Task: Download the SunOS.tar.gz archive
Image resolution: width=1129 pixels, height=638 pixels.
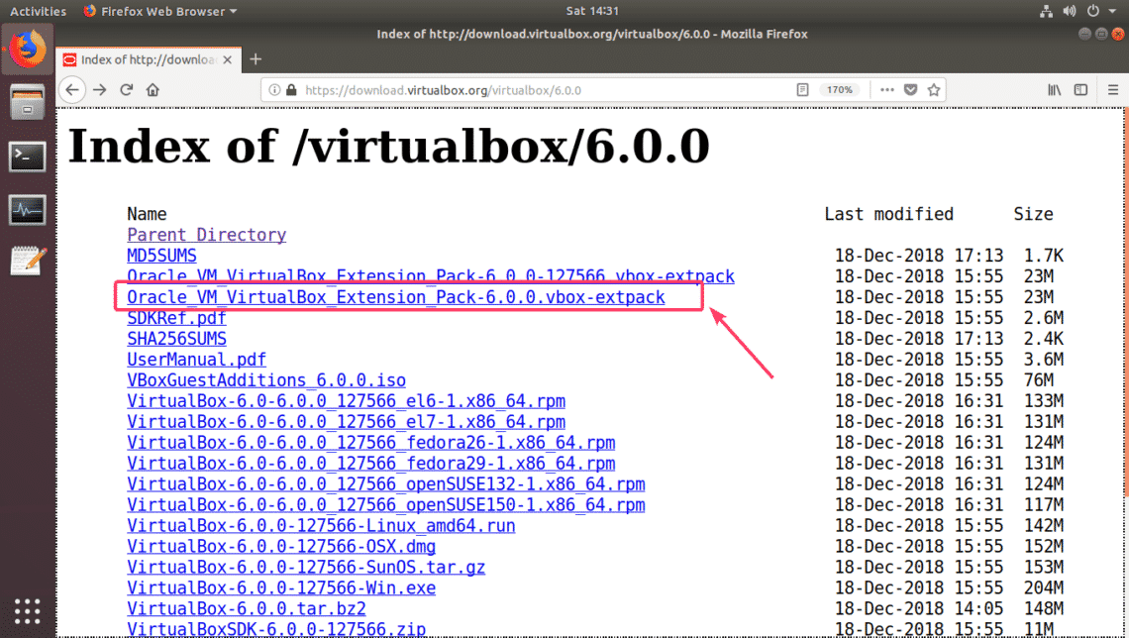Action: [306, 568]
